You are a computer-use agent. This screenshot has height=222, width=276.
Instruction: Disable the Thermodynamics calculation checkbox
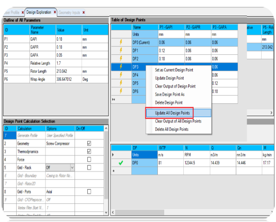point(89,151)
